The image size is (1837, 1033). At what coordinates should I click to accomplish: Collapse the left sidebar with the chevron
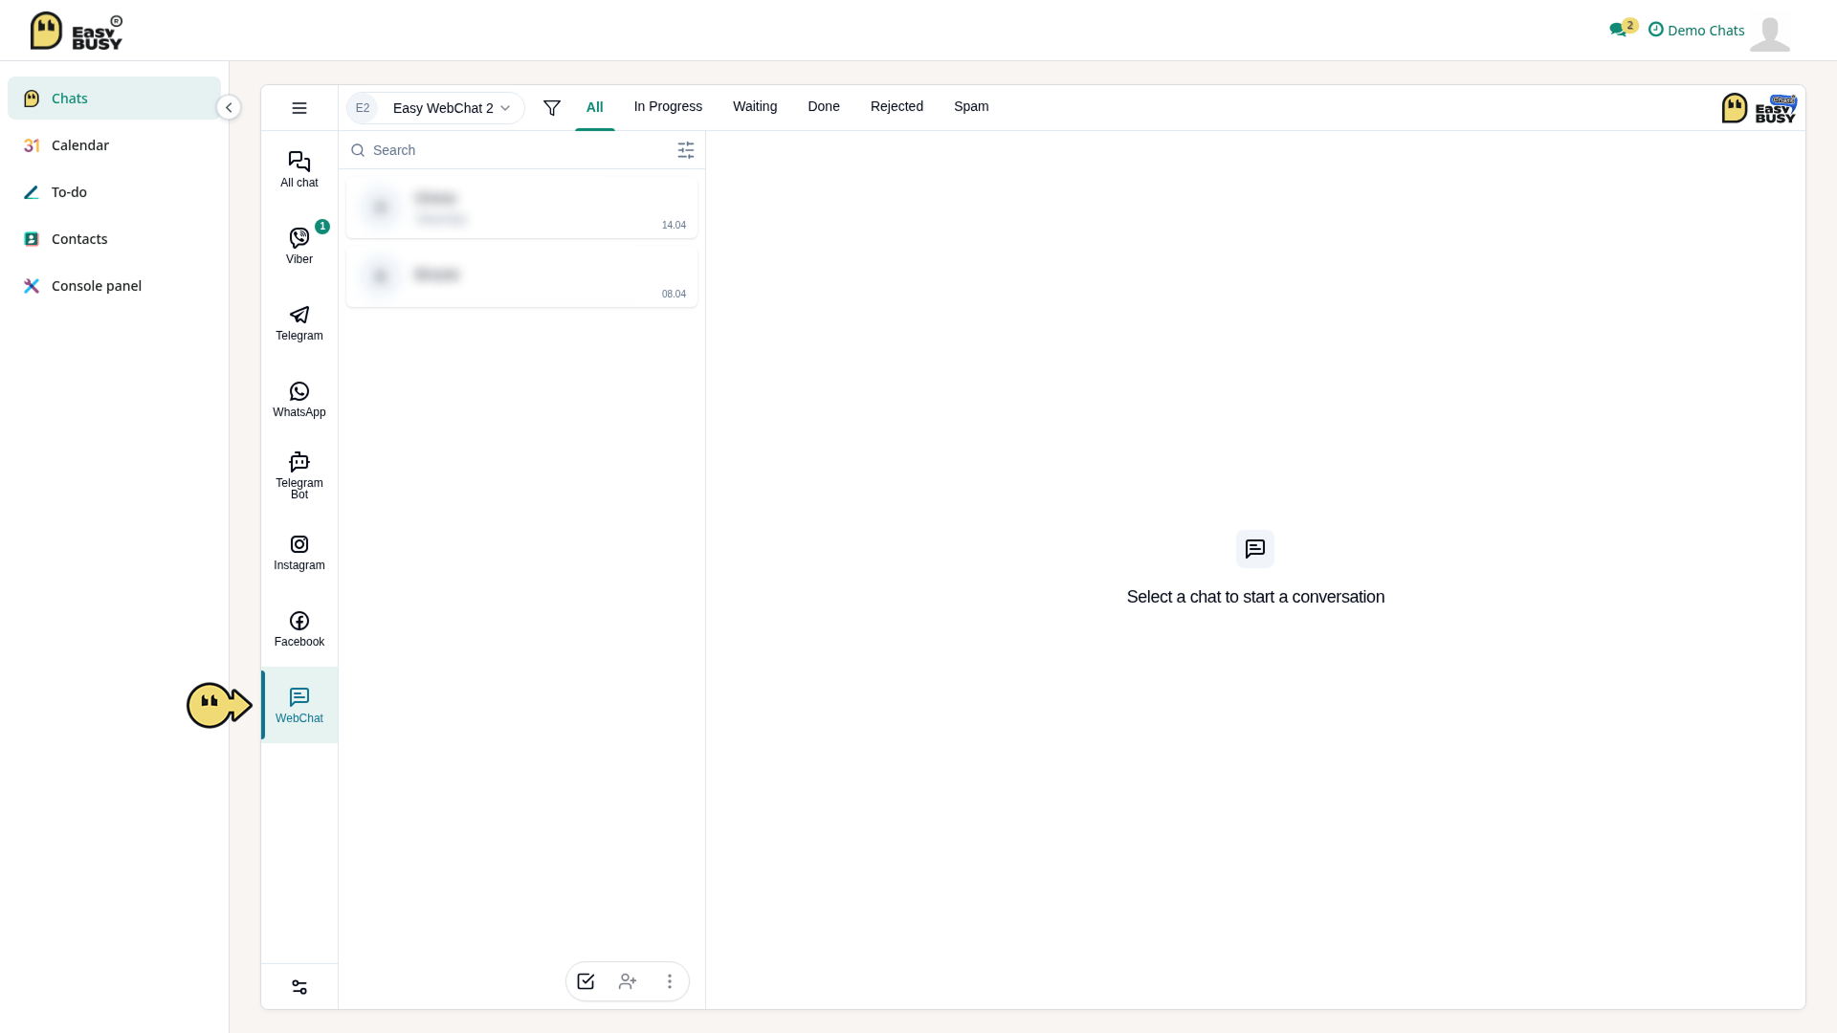[229, 107]
